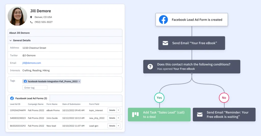
Task: Click the Facebook icon inside the tag chip
Action: tap(25, 81)
